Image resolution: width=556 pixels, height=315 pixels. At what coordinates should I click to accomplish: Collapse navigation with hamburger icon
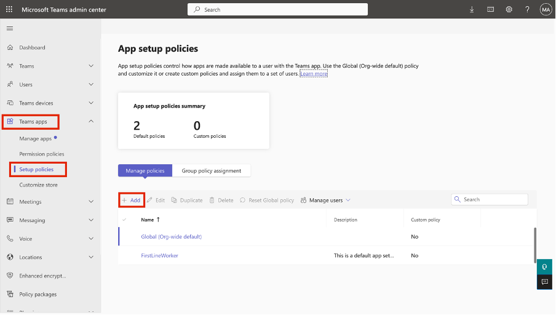10,28
